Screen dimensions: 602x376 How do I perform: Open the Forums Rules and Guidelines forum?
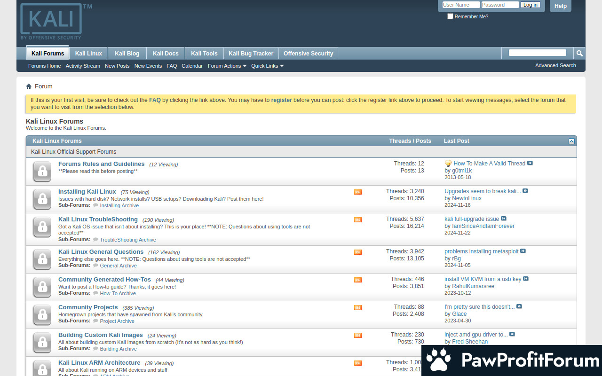pyautogui.click(x=102, y=164)
